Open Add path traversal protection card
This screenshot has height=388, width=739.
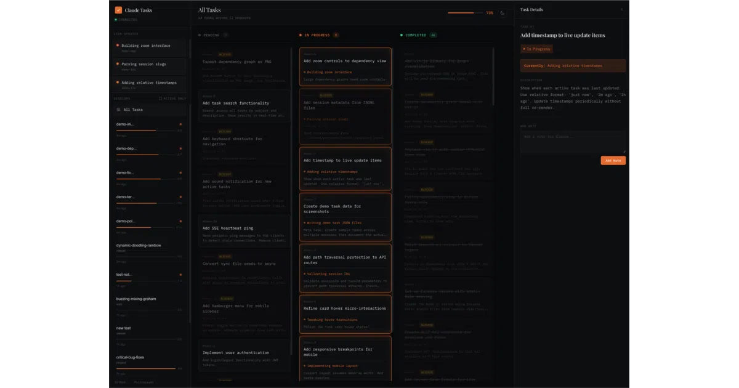(x=345, y=267)
